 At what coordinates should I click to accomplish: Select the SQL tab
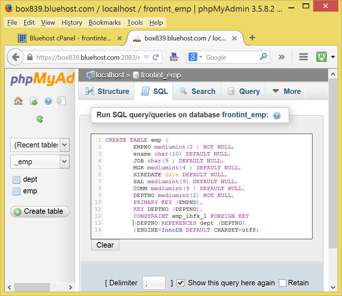155,91
